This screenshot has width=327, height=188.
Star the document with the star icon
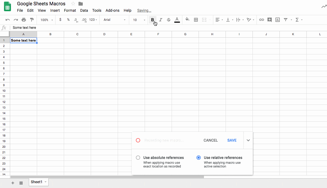[x=73, y=4]
